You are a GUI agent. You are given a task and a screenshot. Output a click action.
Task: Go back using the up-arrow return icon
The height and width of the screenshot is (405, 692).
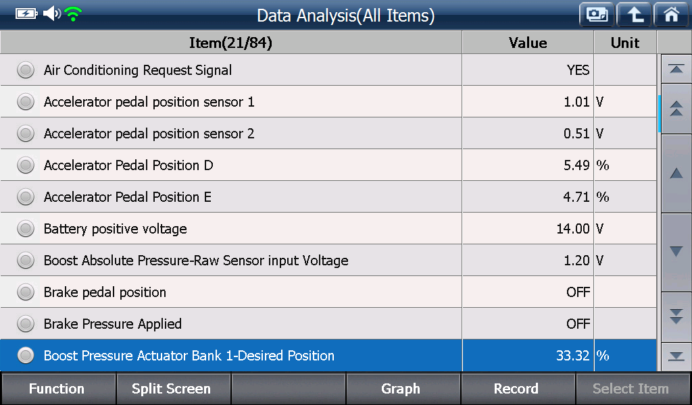point(634,15)
